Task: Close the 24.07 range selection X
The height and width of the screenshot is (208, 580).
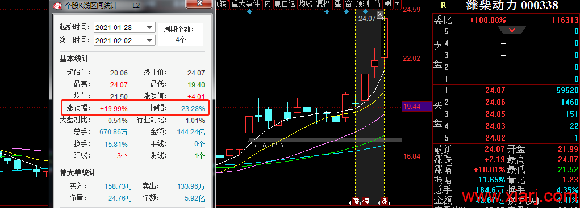Action: [381, 14]
